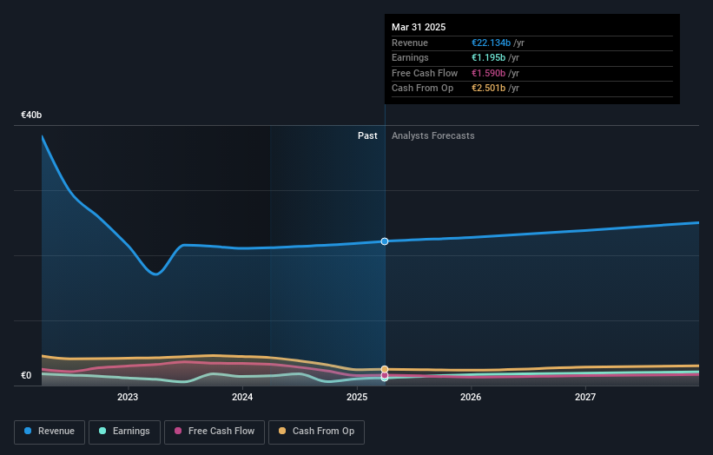Toggle the Earnings legend button
Screen dimensions: 713x455
point(124,432)
